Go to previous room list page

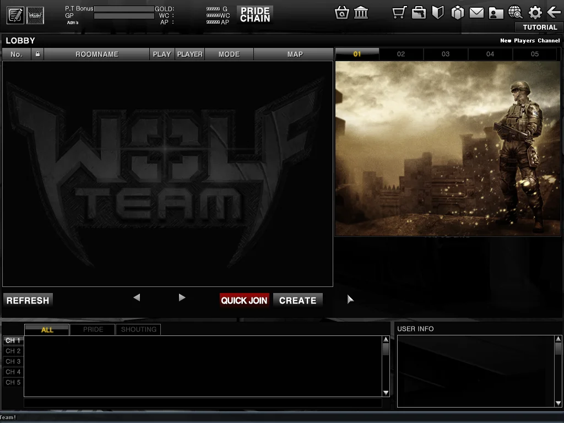137,297
